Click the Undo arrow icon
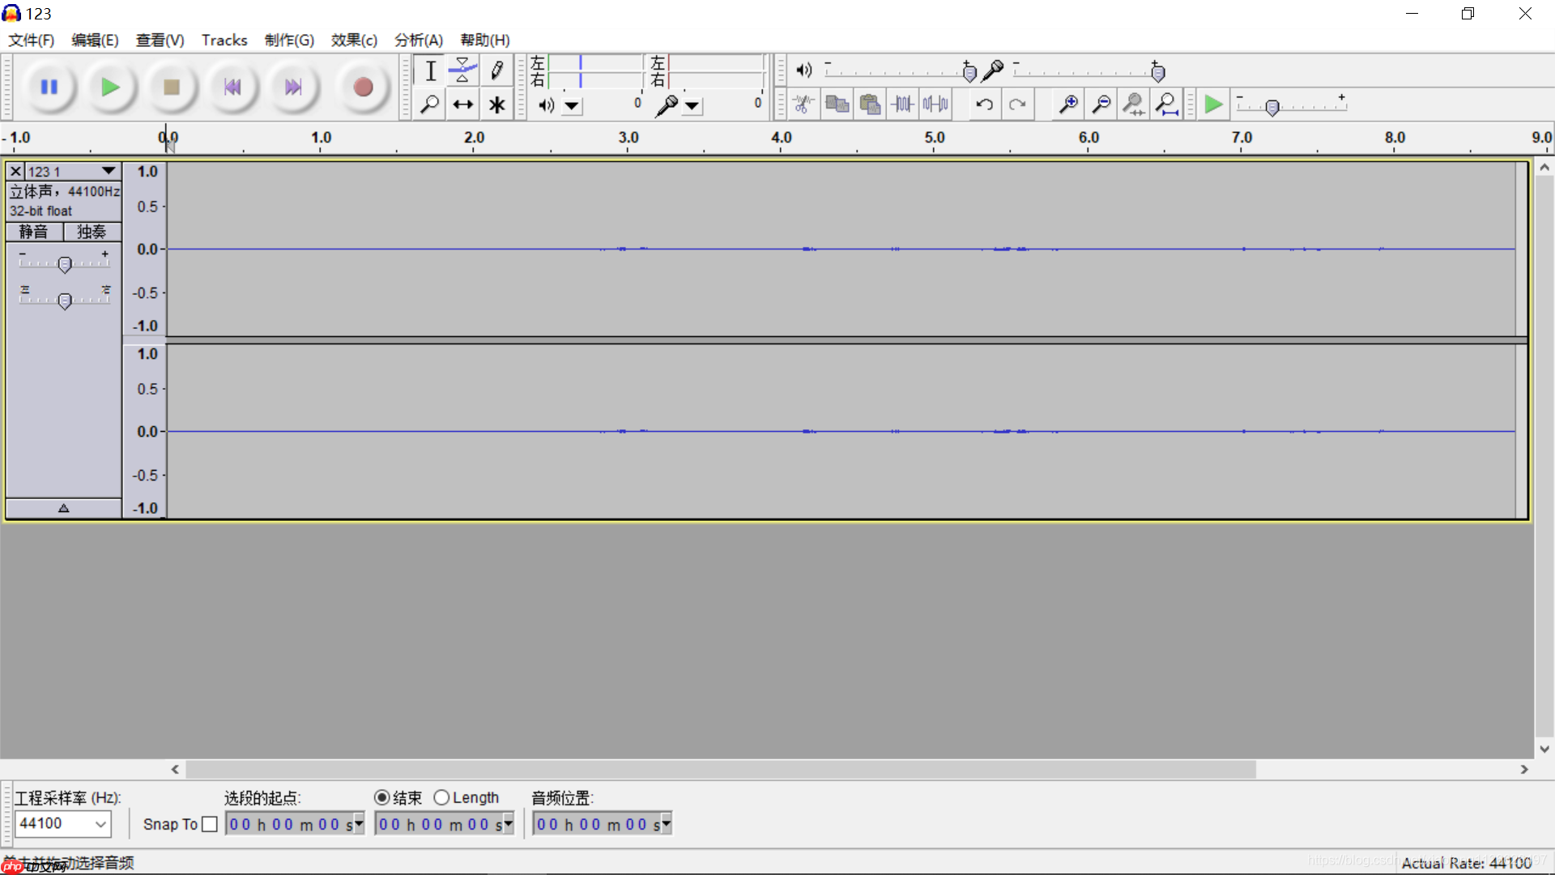 coord(984,104)
